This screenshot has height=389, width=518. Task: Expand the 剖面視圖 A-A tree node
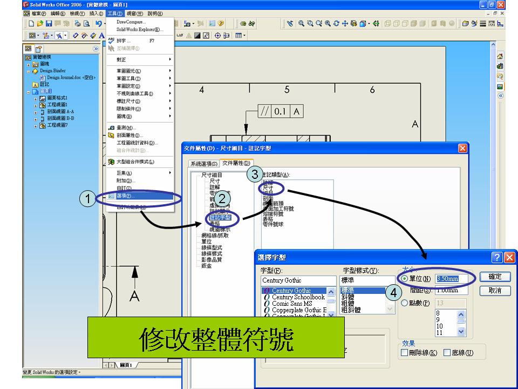tap(36, 112)
